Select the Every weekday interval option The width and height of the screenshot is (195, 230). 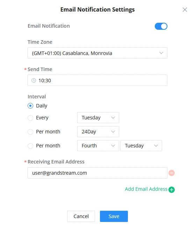(x=30, y=118)
